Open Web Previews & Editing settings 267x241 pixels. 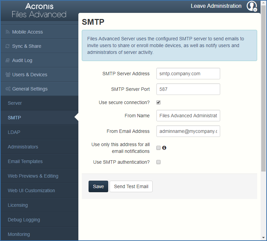tap(39, 176)
